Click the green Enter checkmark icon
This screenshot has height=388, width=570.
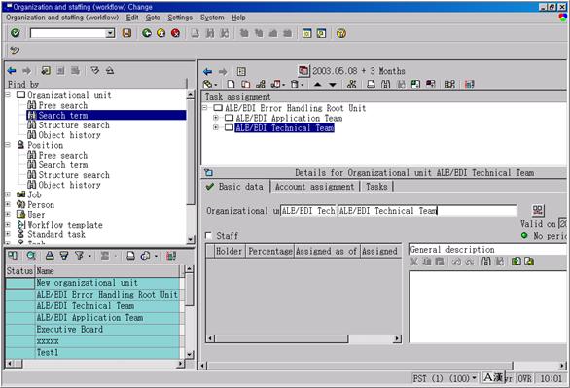[16, 33]
